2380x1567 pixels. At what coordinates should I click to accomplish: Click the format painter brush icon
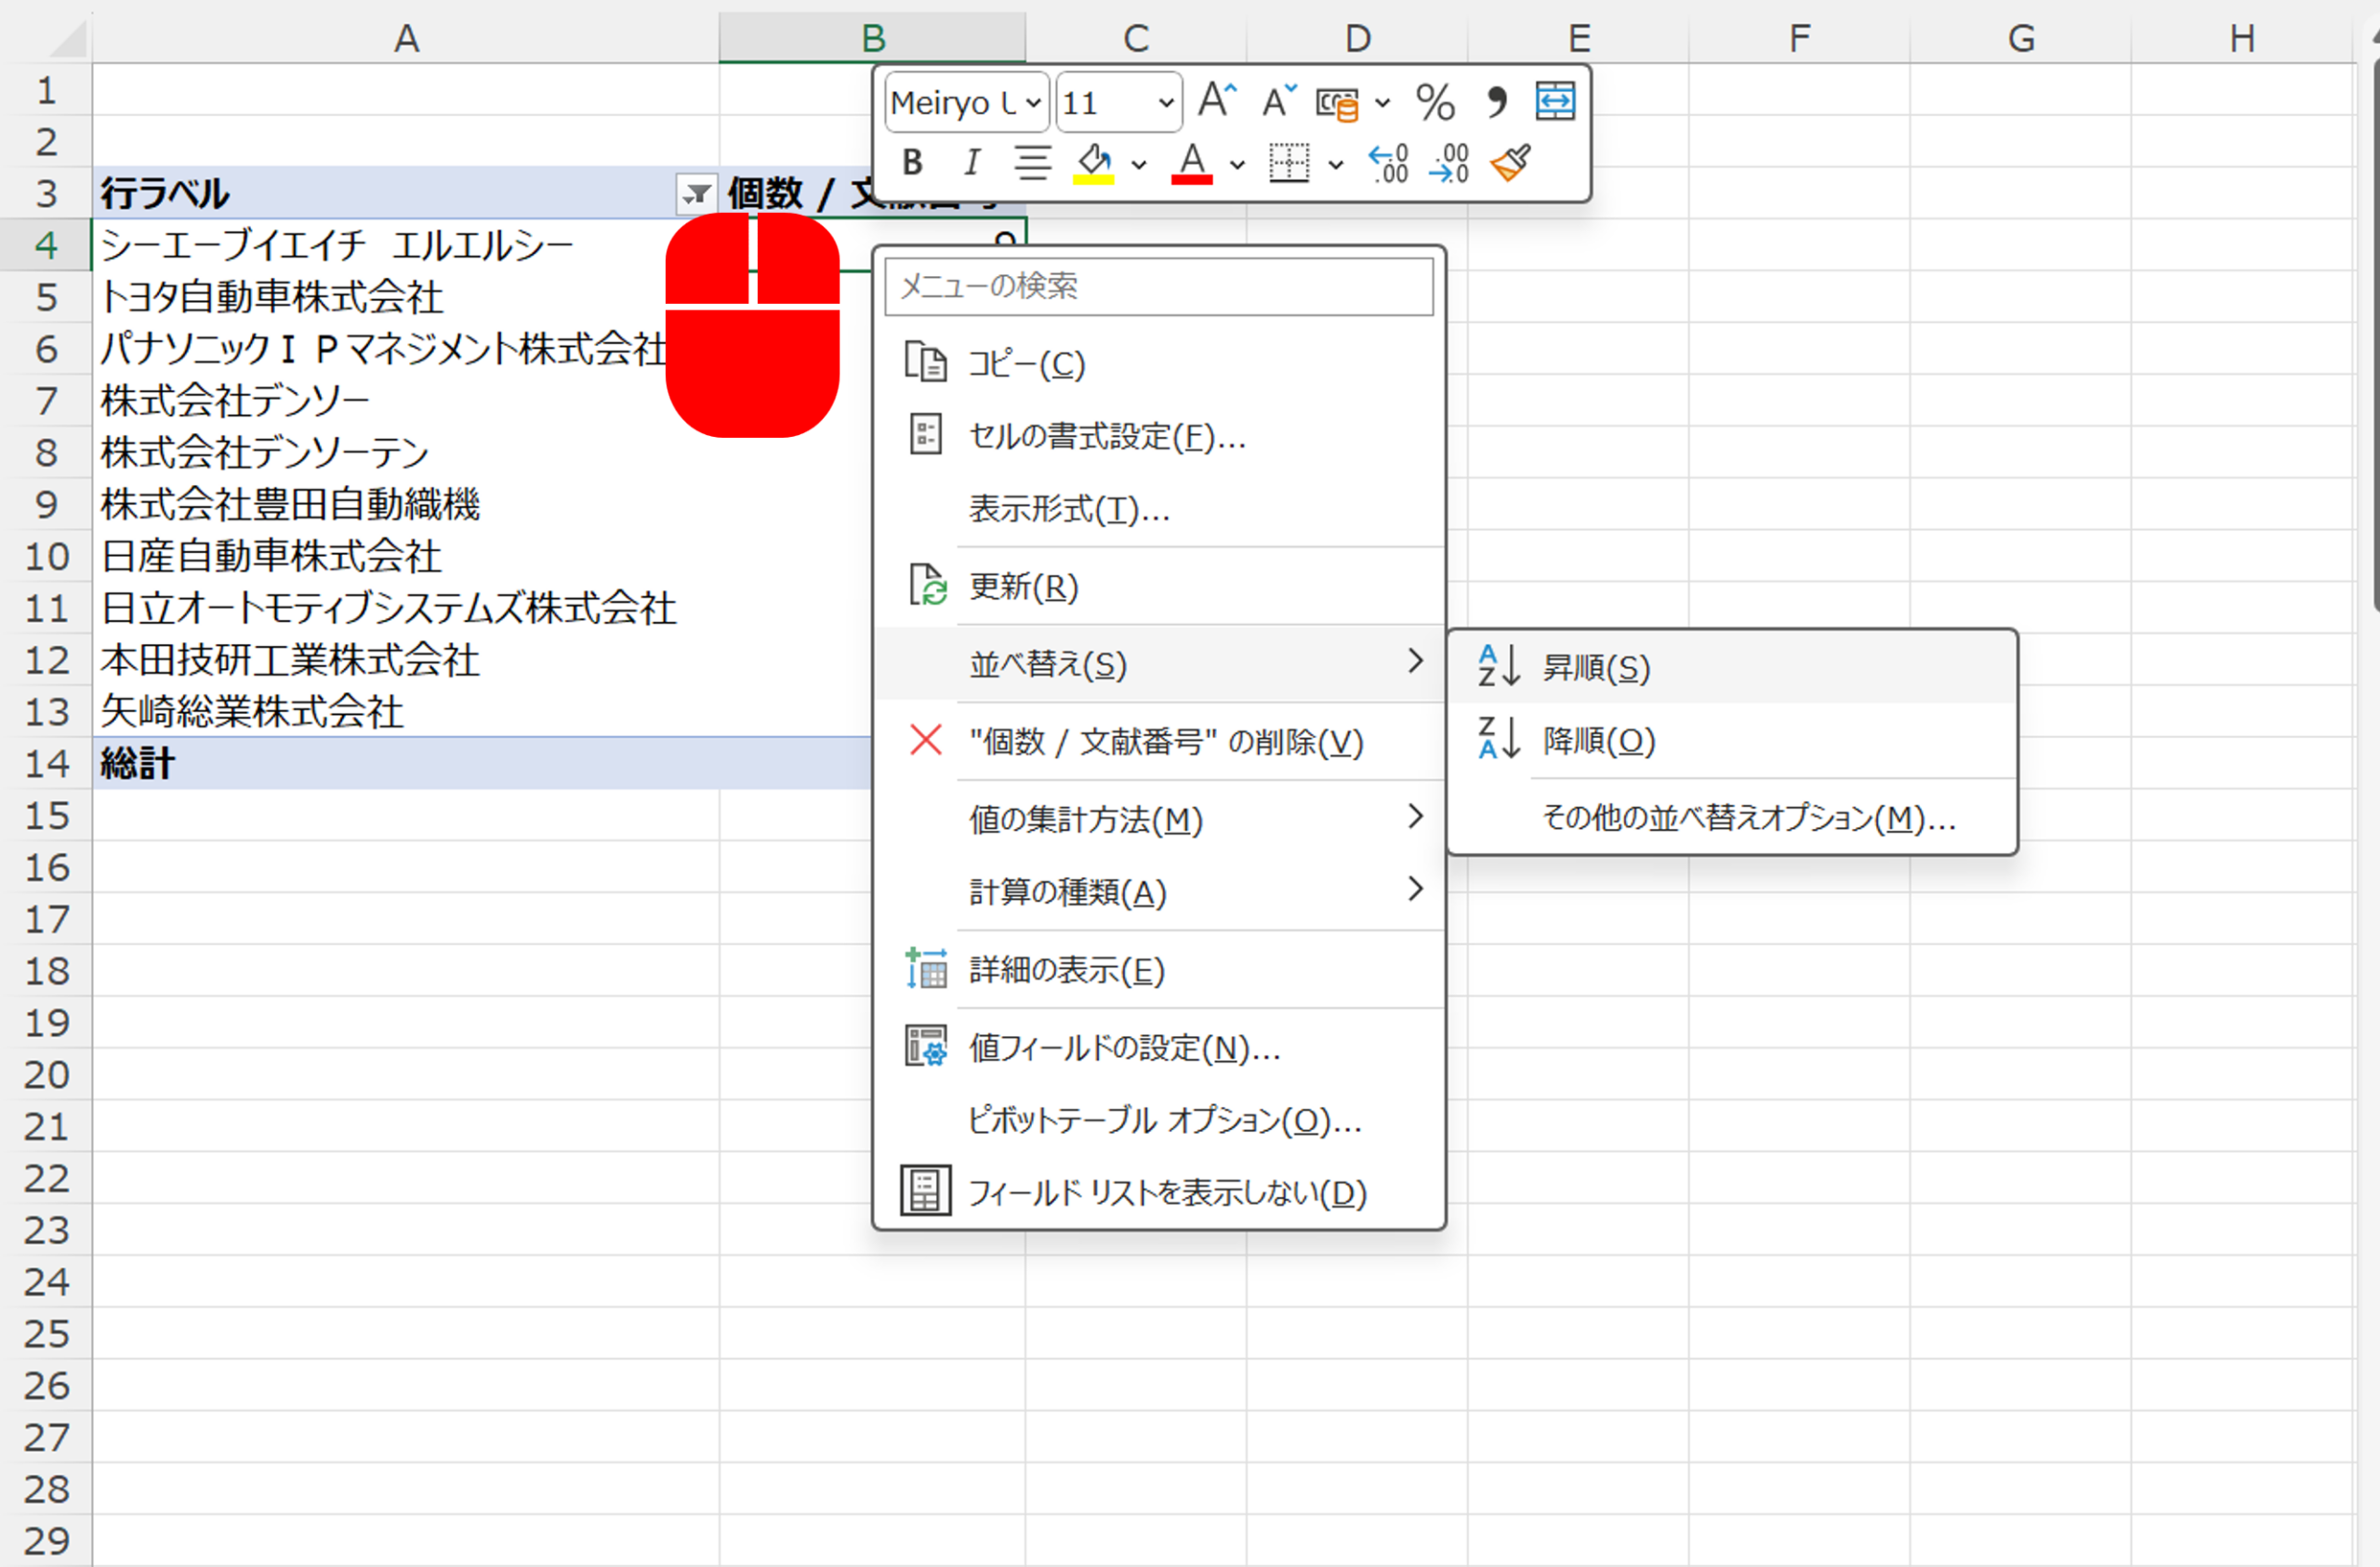(1510, 162)
